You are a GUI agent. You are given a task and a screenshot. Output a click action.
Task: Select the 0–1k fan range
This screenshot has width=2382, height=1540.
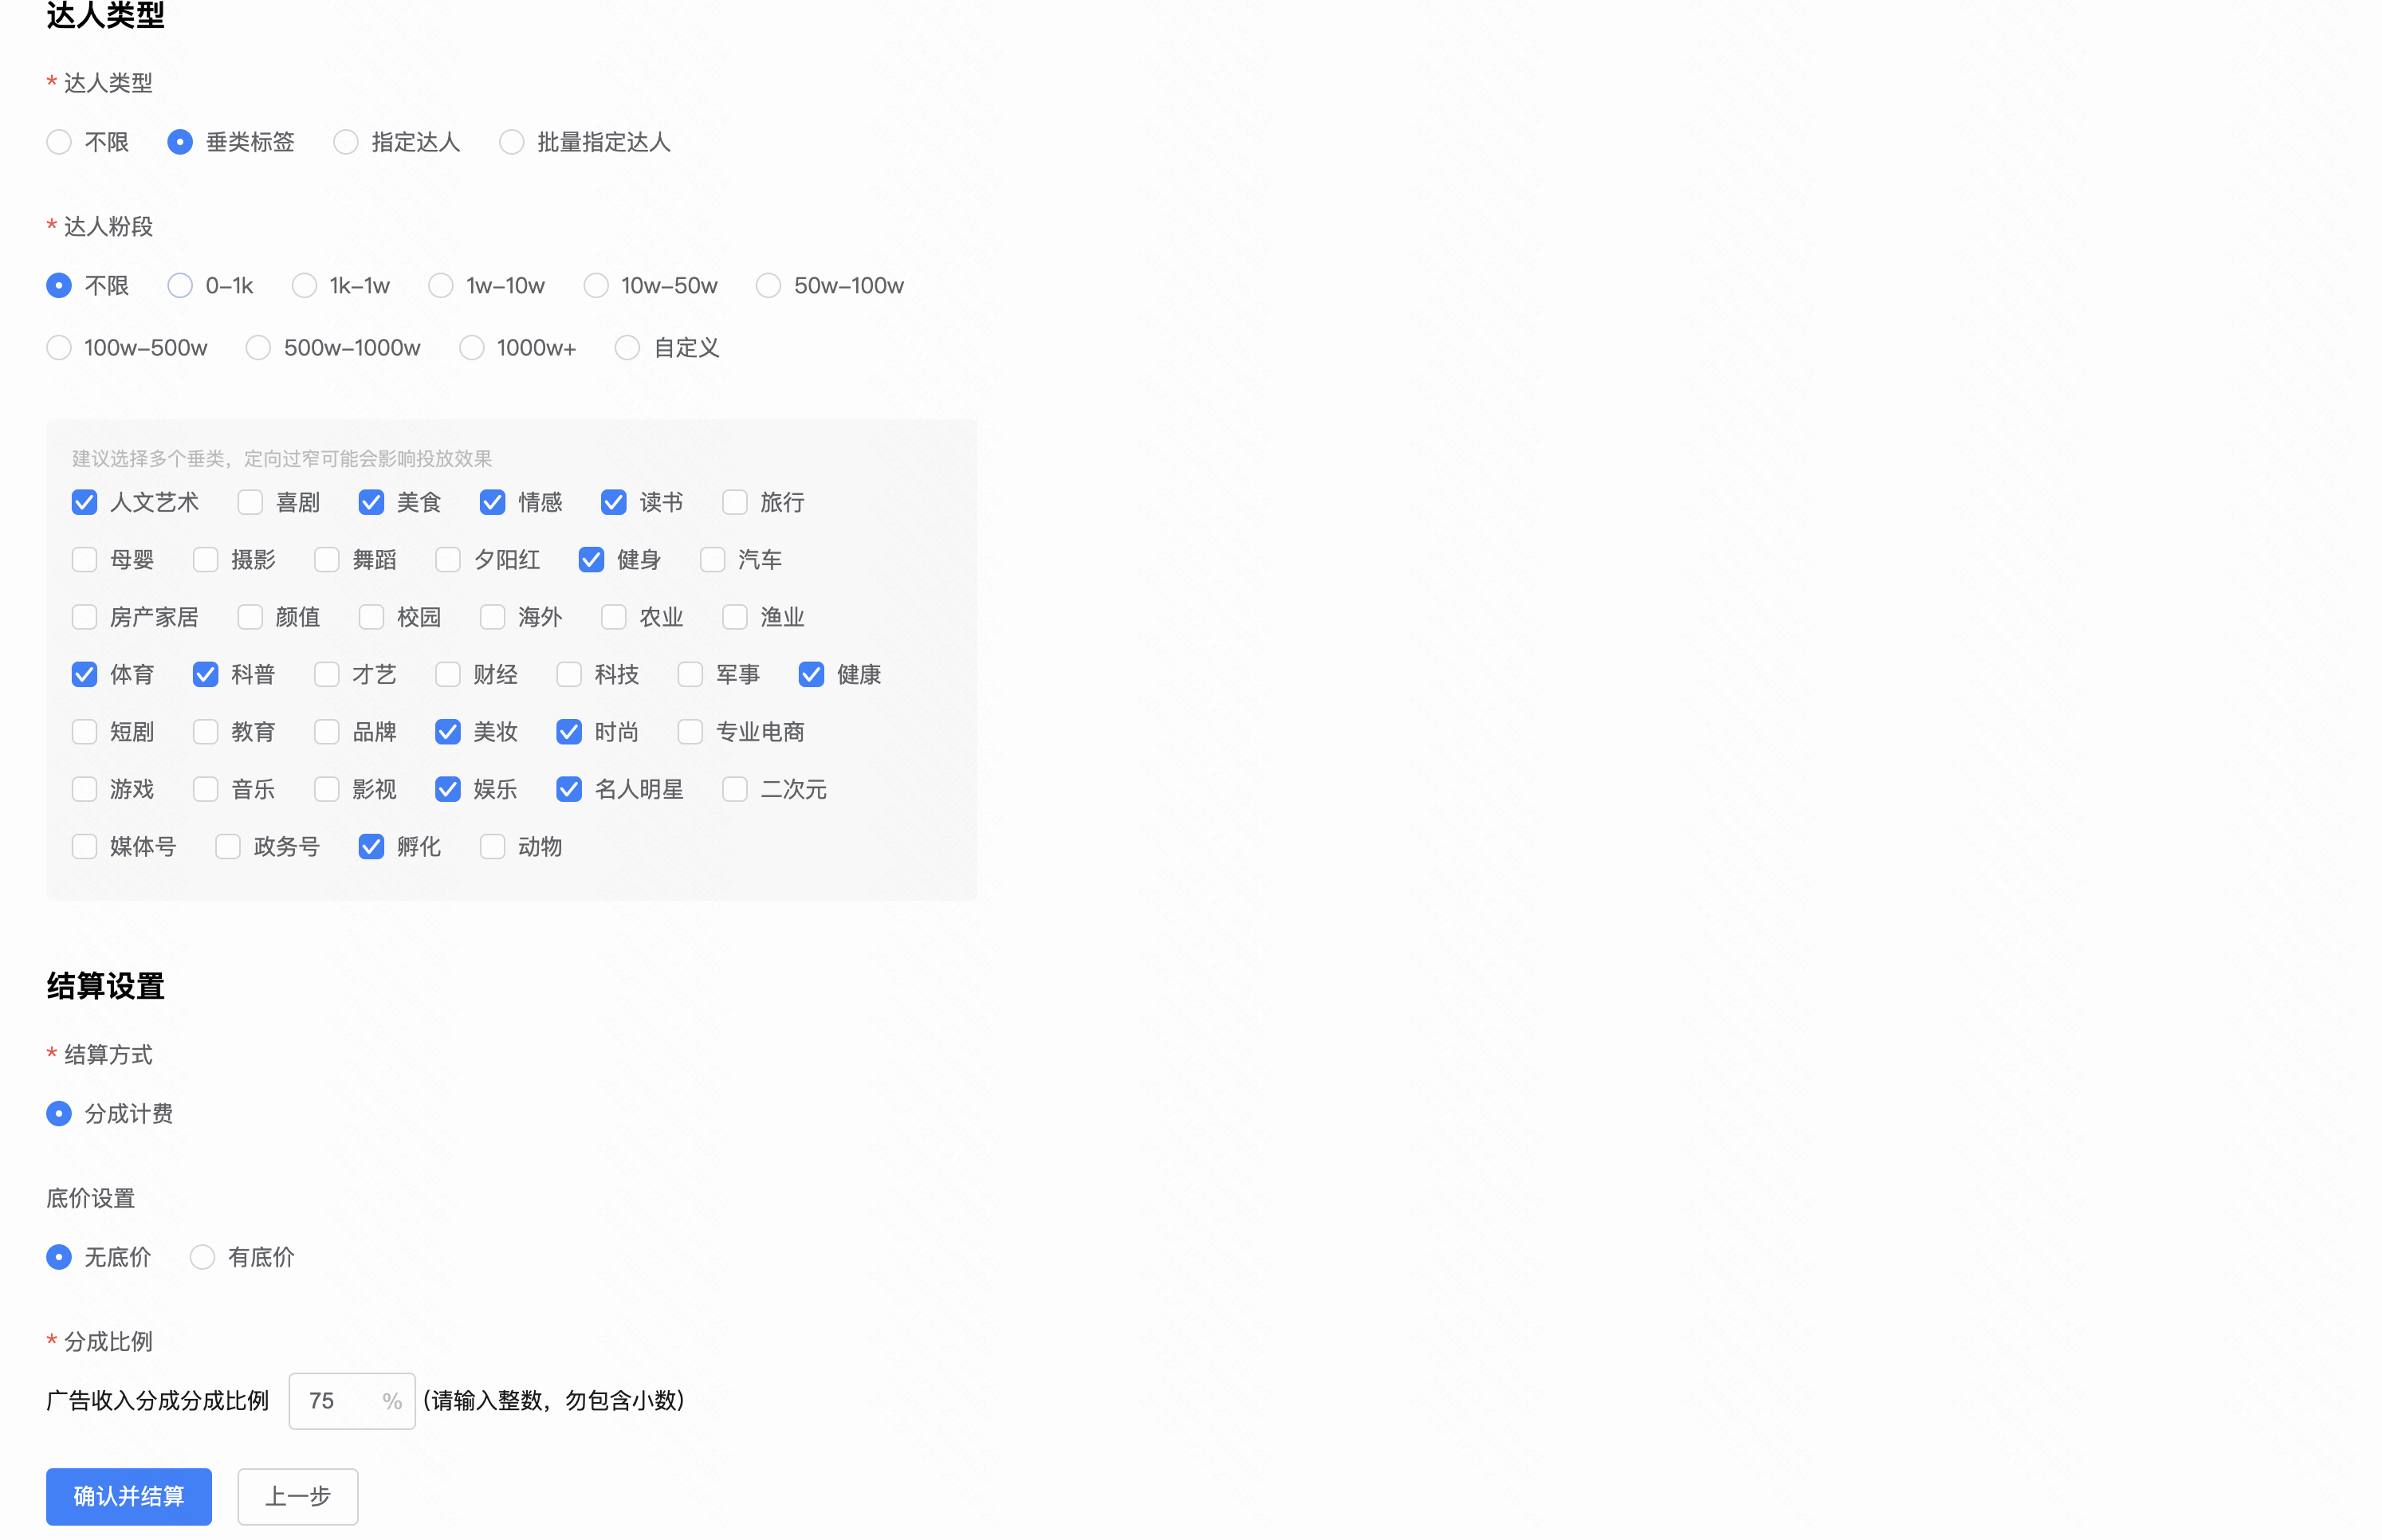click(180, 286)
